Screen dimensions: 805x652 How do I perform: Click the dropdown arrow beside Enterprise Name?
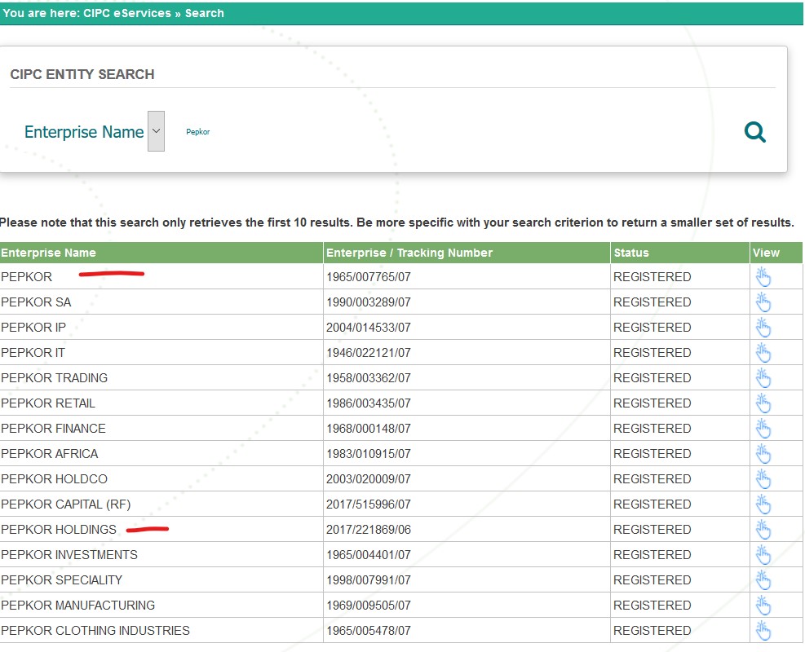pos(156,130)
